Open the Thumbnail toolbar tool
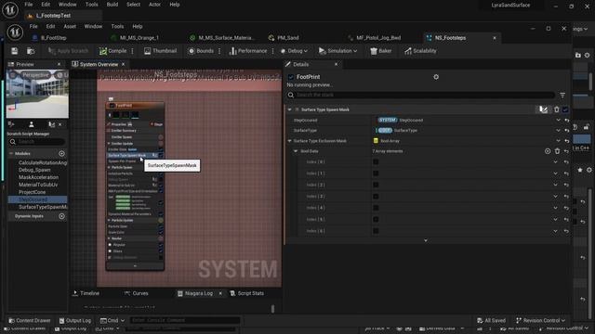This screenshot has width=595, height=334. 161,51
